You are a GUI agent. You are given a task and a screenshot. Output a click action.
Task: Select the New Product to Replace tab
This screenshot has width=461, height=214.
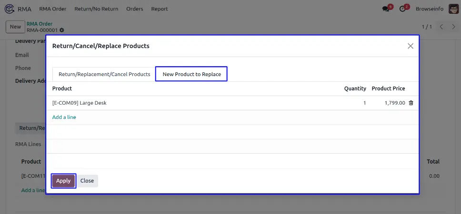pyautogui.click(x=191, y=74)
